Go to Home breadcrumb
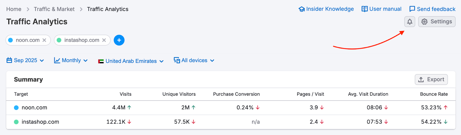The image size is (461, 135). point(14,9)
